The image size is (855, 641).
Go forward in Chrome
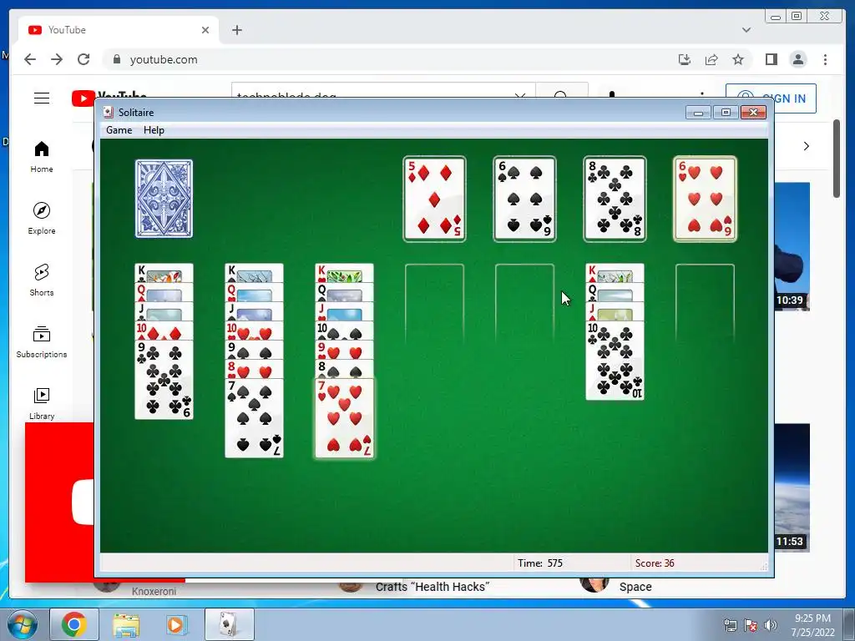click(x=57, y=59)
